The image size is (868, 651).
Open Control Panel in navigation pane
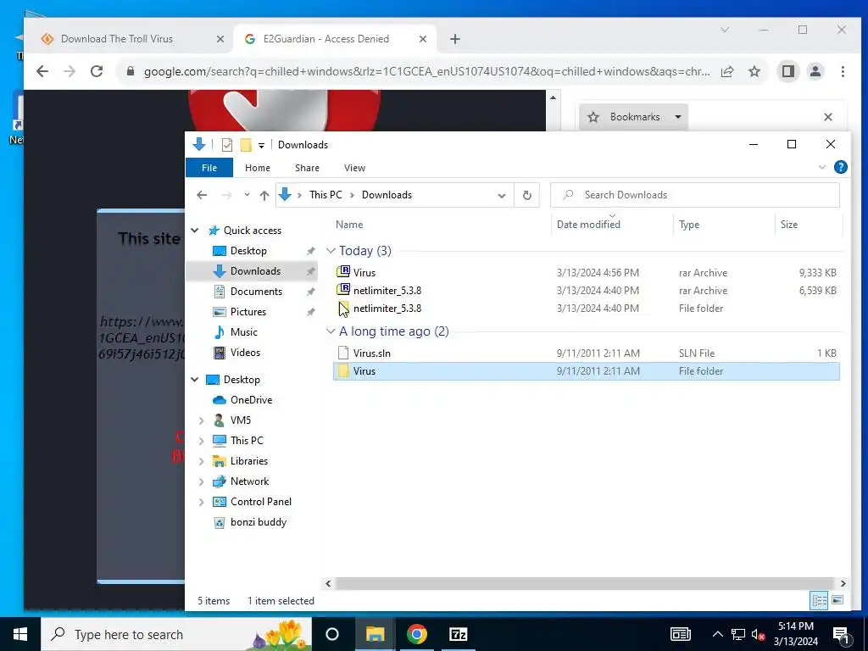[261, 502]
